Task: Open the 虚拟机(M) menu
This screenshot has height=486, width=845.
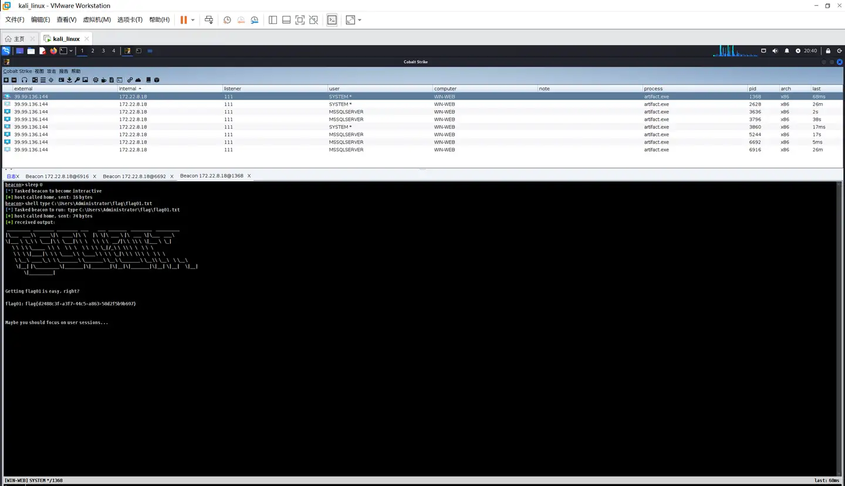Action: coord(97,20)
